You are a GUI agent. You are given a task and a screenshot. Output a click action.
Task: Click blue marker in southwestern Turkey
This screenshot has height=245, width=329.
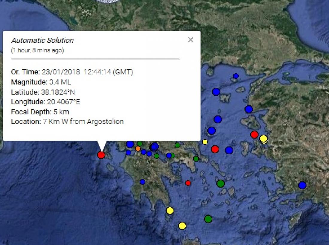[x=302, y=185]
